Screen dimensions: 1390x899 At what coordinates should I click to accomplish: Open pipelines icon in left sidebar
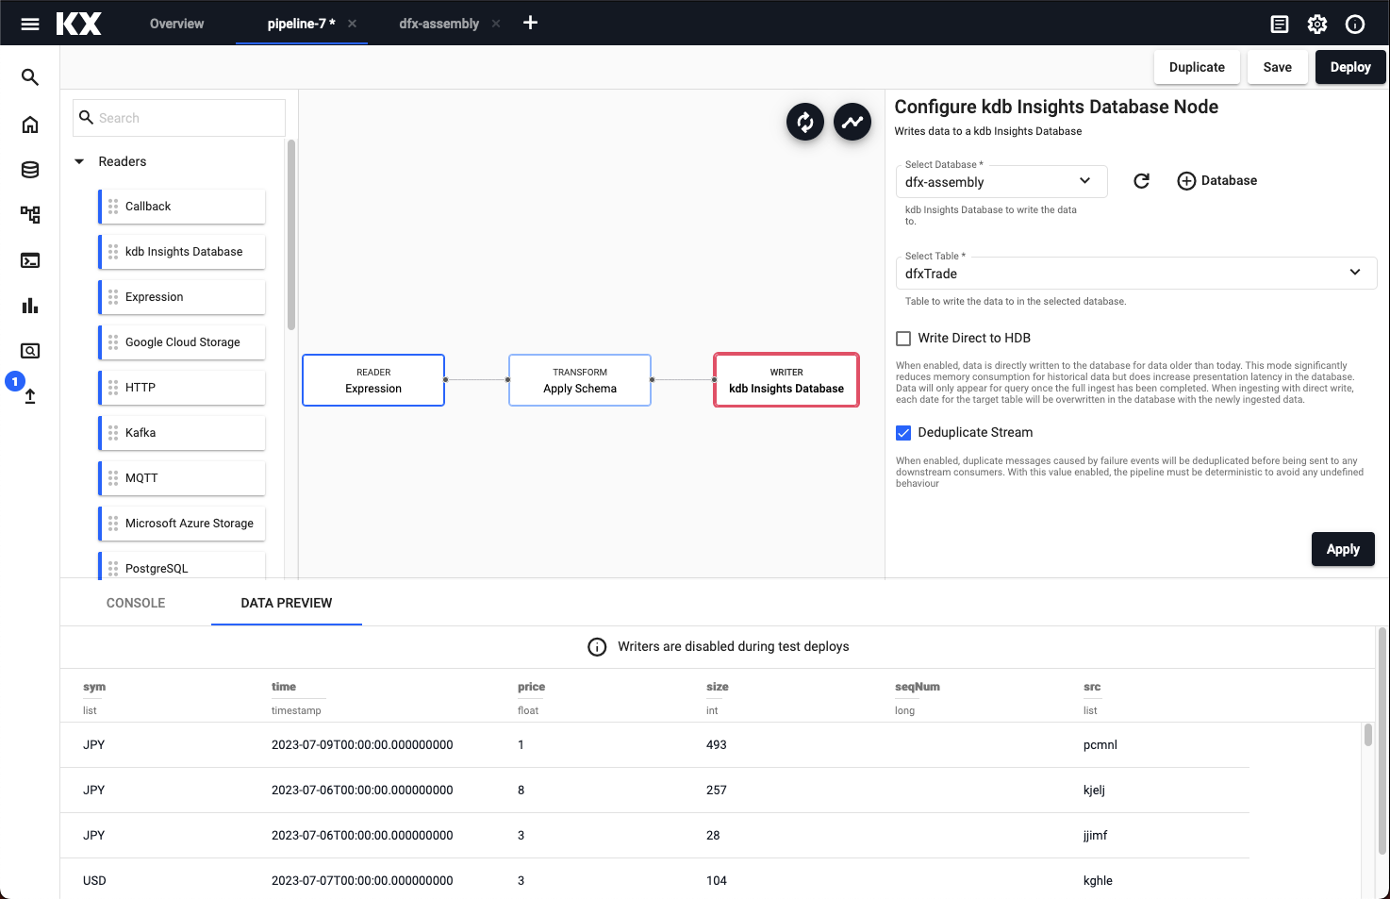pyautogui.click(x=30, y=215)
